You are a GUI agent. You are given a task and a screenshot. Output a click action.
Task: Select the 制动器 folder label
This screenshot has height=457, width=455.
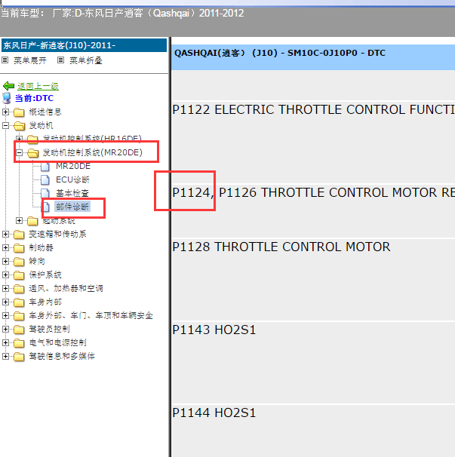tap(41, 248)
